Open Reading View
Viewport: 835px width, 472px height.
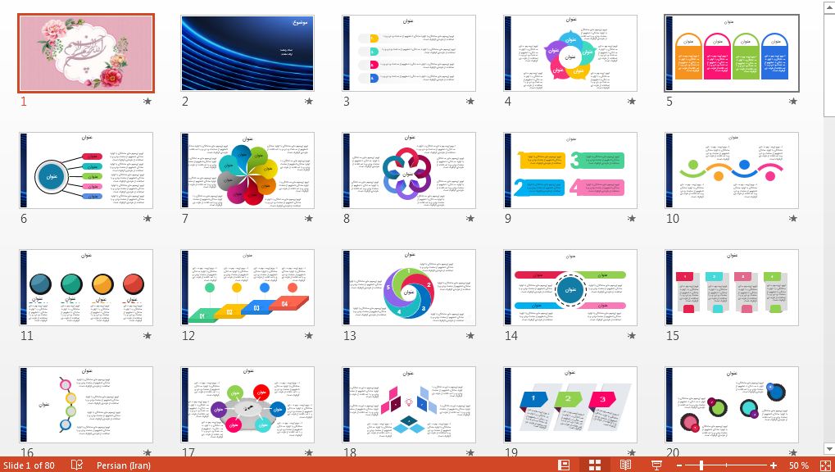coord(625,465)
